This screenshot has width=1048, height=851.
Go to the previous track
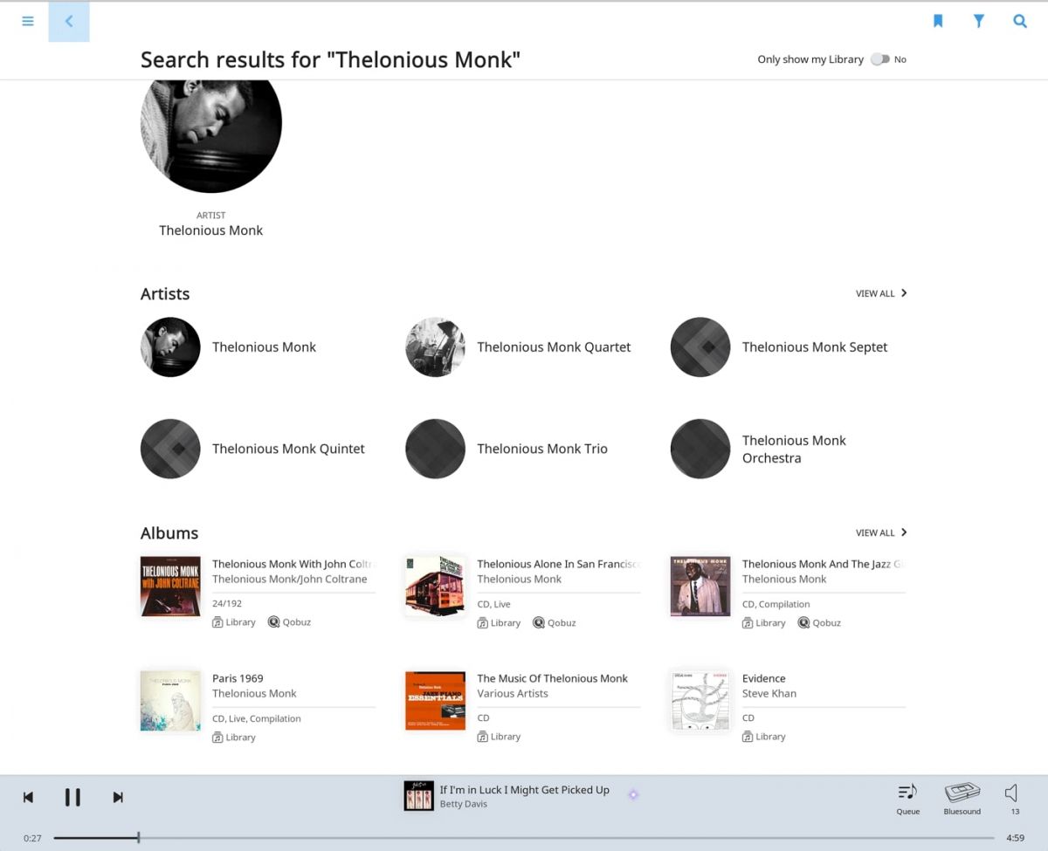tap(28, 797)
